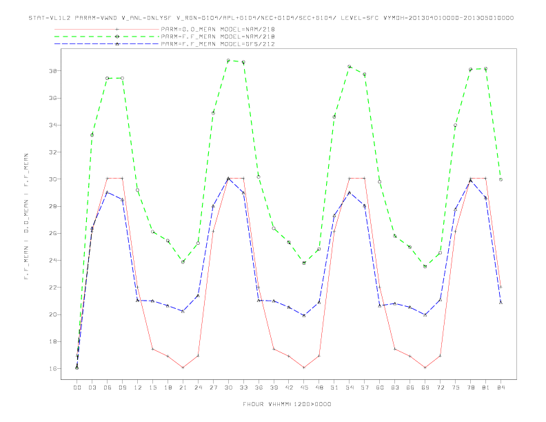Click the red plus data point at hour 45

point(304,368)
